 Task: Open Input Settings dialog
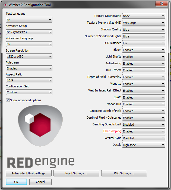pos(76,173)
